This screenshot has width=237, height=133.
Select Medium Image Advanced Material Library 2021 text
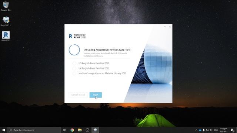(102, 74)
